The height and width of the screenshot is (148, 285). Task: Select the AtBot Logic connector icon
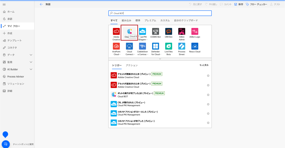(195, 32)
